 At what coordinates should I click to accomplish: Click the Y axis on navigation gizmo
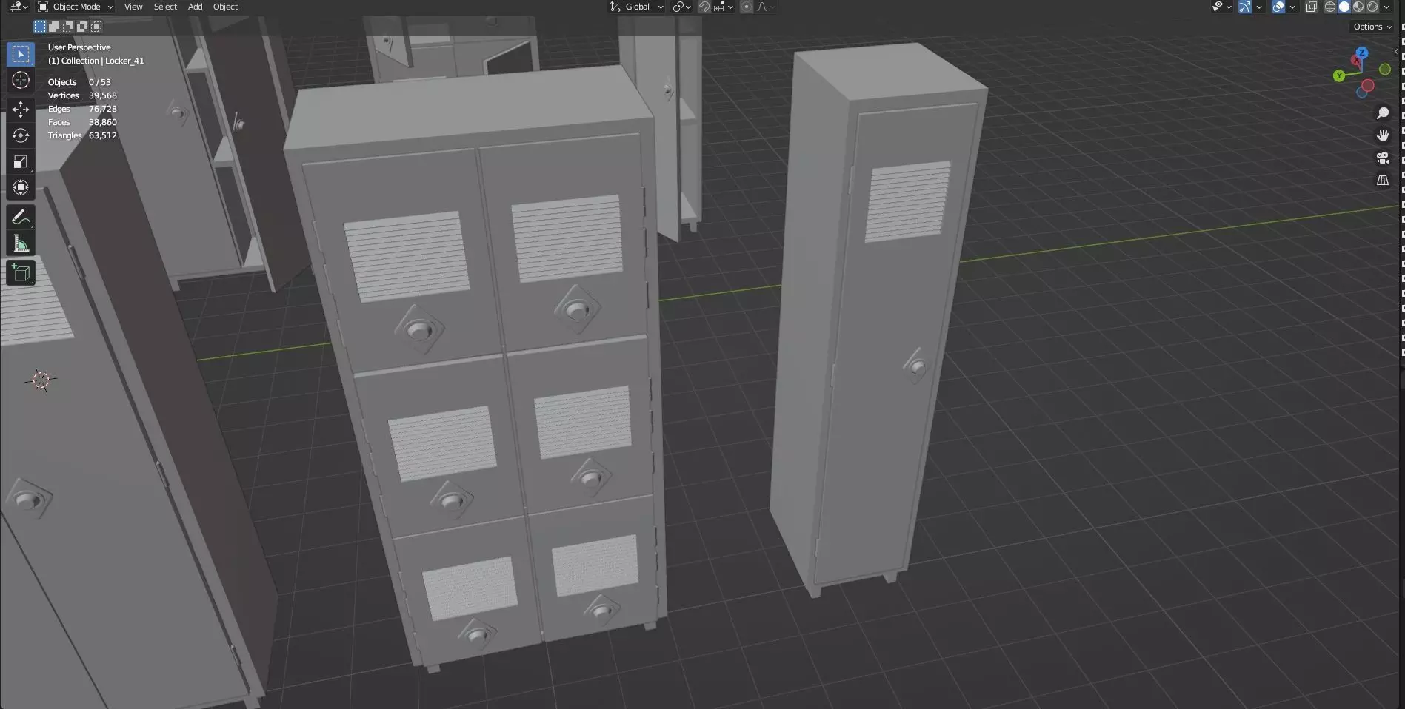[1339, 75]
